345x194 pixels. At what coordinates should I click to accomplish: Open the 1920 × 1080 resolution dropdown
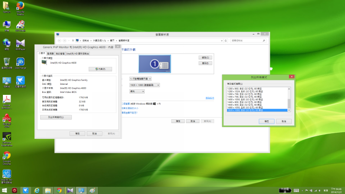coord(144,85)
